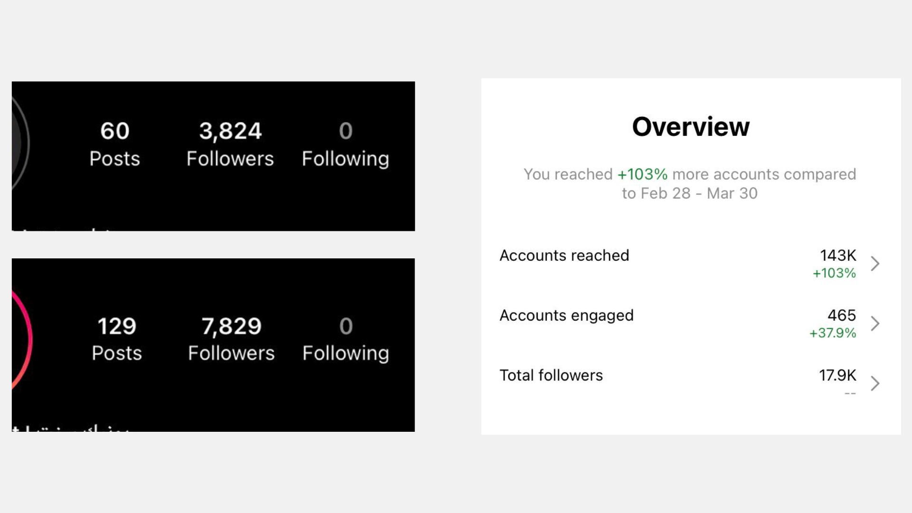Expand the Accounts reached chevron arrow
This screenshot has width=912, height=513.
point(875,264)
